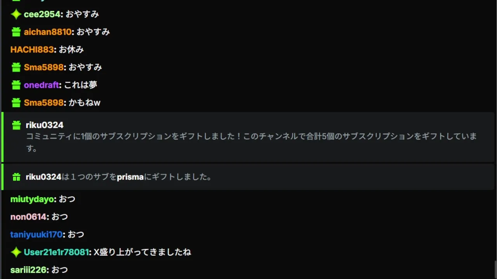Click the gift badge beside onedraft
497x279 pixels.
[16, 85]
